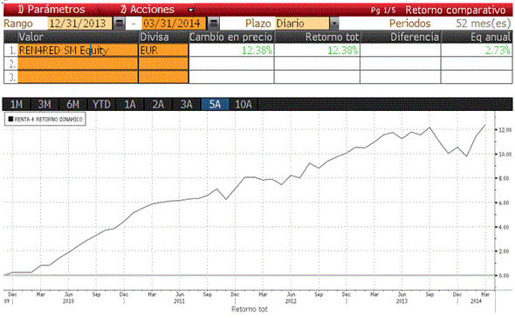Expand the Plazo Diario dropdown arrow

[x=333, y=24]
